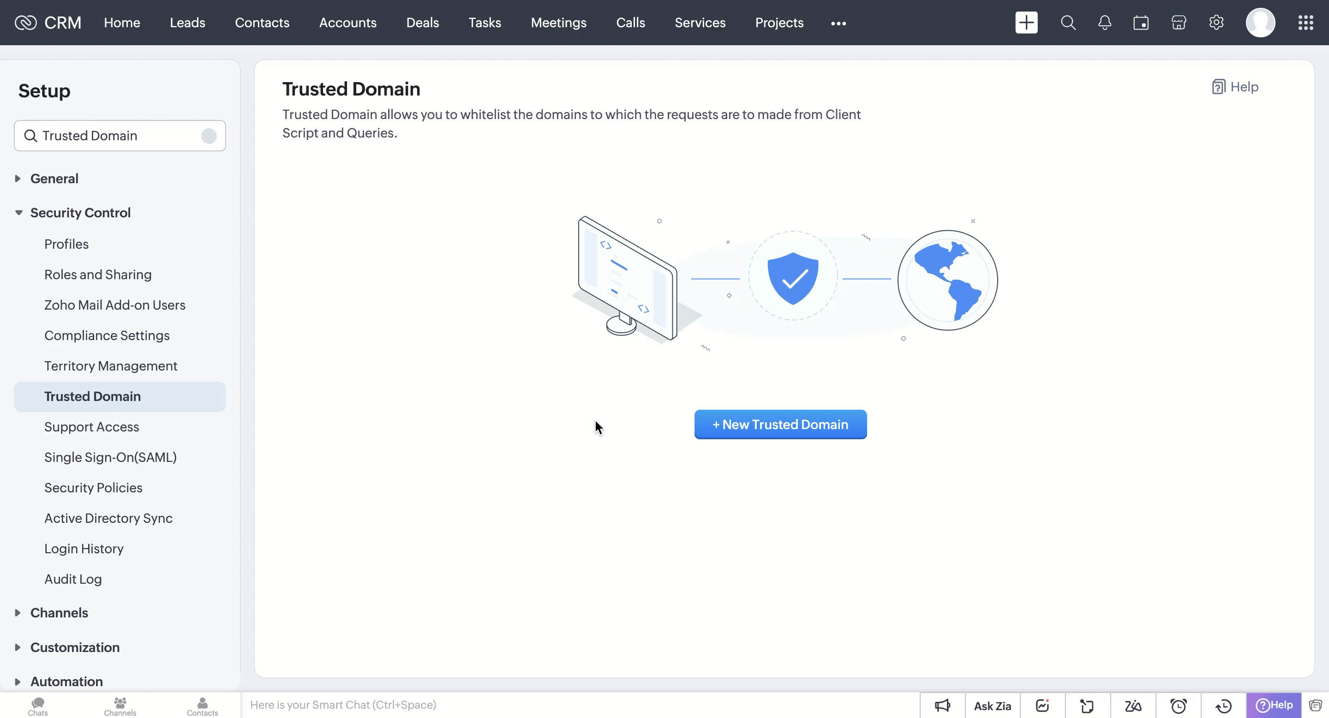Click the quick create plus icon
Viewport: 1329px width, 718px height.
click(1026, 23)
